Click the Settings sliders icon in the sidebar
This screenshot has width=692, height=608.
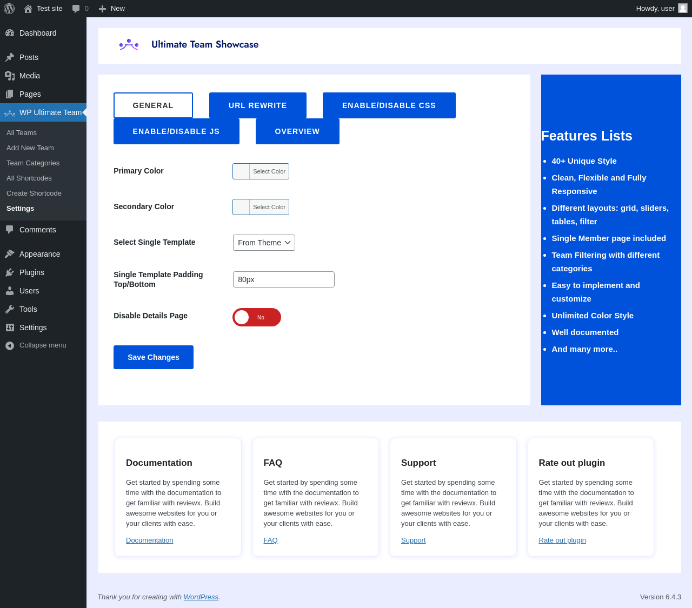(10, 328)
